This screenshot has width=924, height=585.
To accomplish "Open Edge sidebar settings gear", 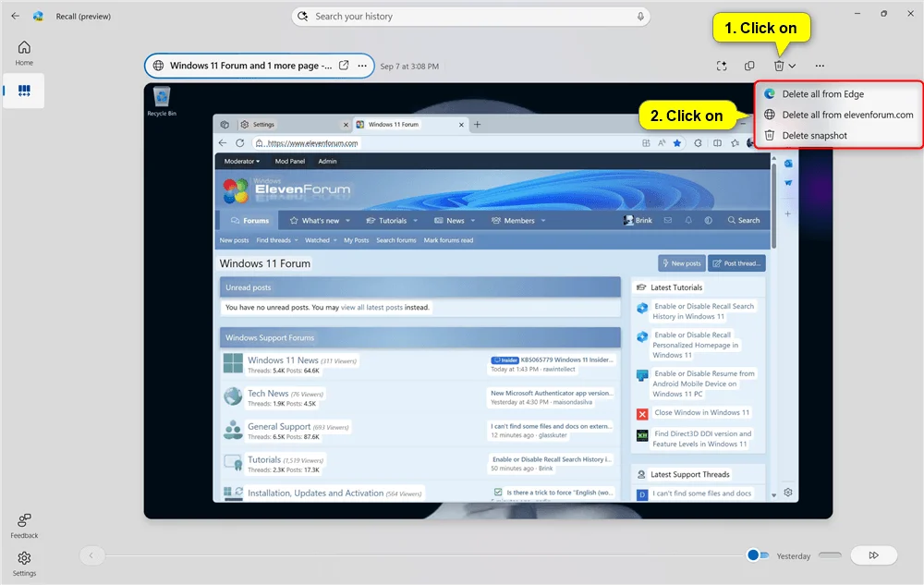I will [x=788, y=493].
